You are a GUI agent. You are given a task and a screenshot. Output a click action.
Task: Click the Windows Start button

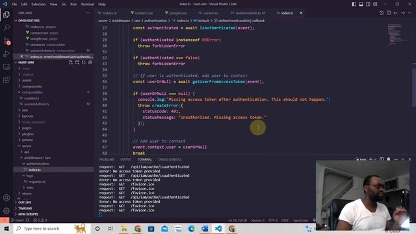tap(6, 228)
